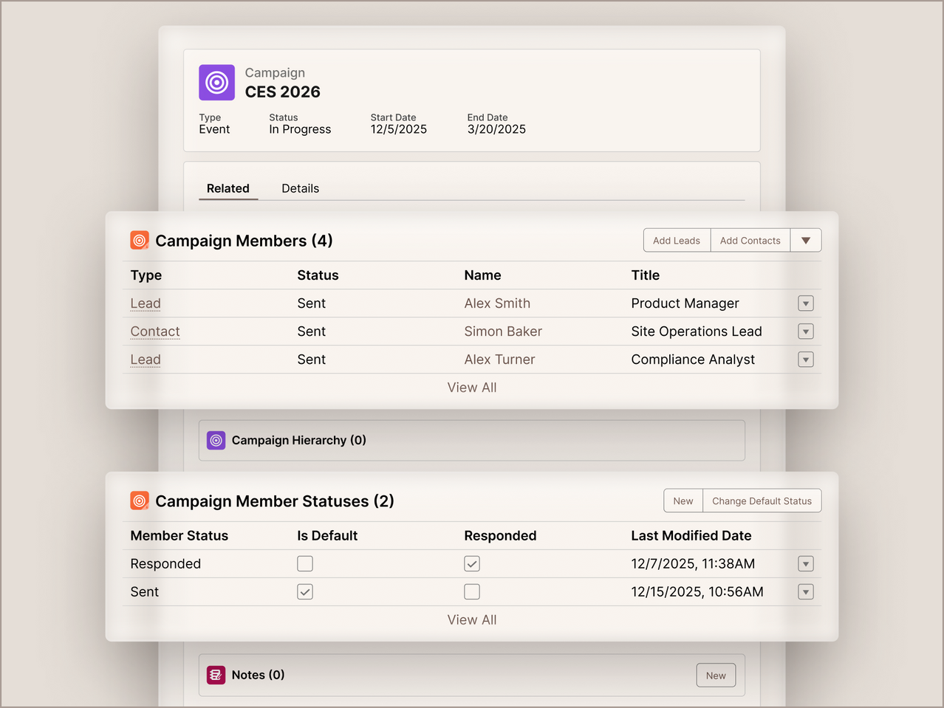Click the Add Leads button
The image size is (944, 708).
pos(677,241)
